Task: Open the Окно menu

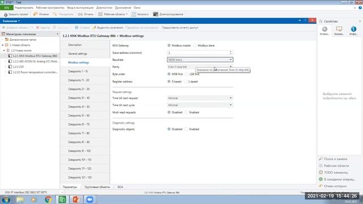Action: pos(137,7)
